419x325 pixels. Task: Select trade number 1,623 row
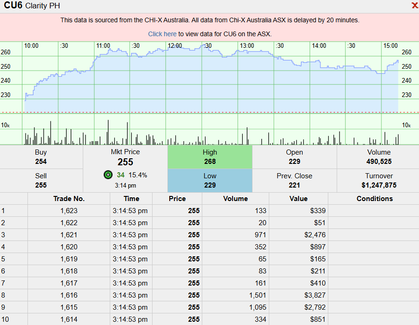click(209, 211)
